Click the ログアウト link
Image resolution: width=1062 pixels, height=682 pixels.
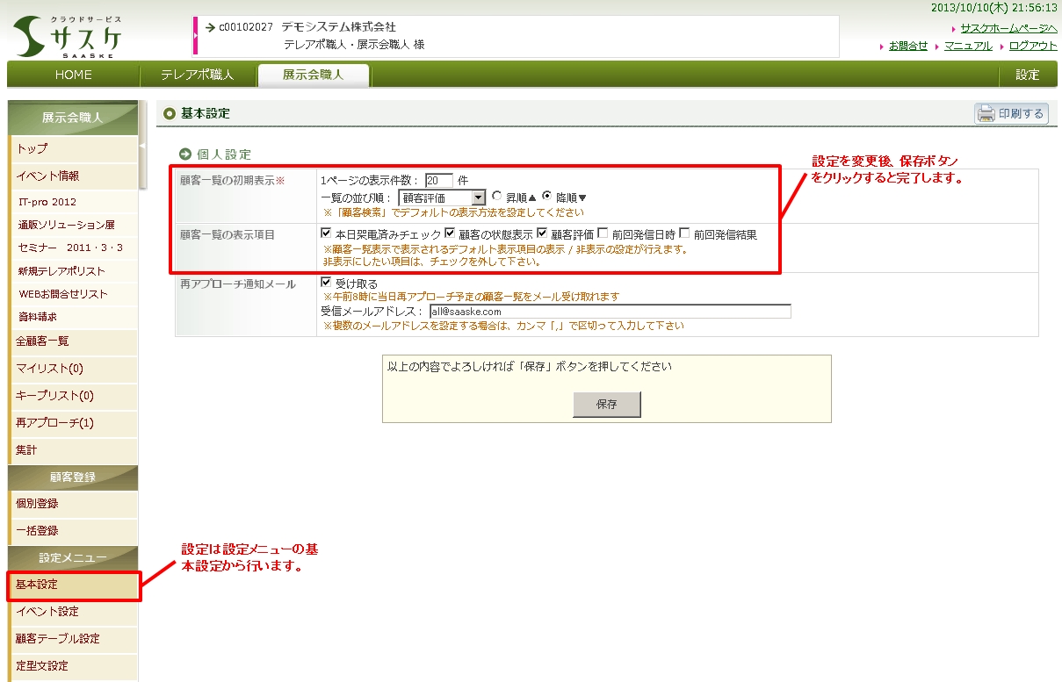pyautogui.click(x=1033, y=46)
